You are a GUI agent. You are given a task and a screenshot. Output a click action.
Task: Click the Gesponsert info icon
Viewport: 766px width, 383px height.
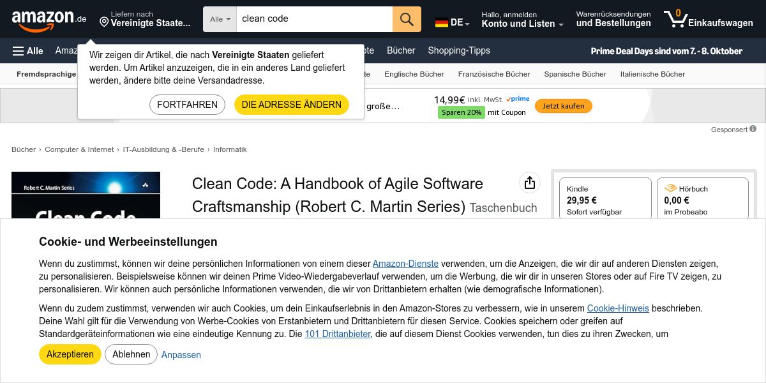click(753, 129)
